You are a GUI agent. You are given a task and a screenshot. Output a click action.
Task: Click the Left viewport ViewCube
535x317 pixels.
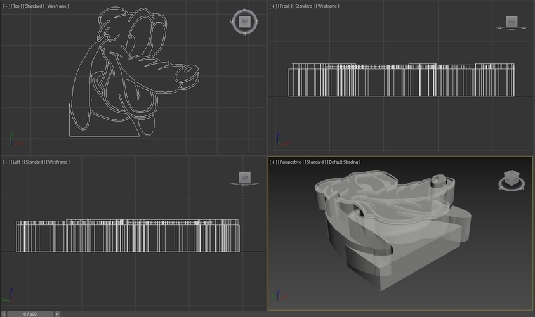tap(244, 178)
